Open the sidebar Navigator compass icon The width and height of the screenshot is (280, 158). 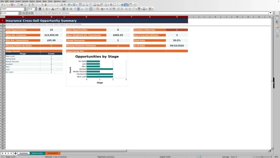tap(277, 31)
